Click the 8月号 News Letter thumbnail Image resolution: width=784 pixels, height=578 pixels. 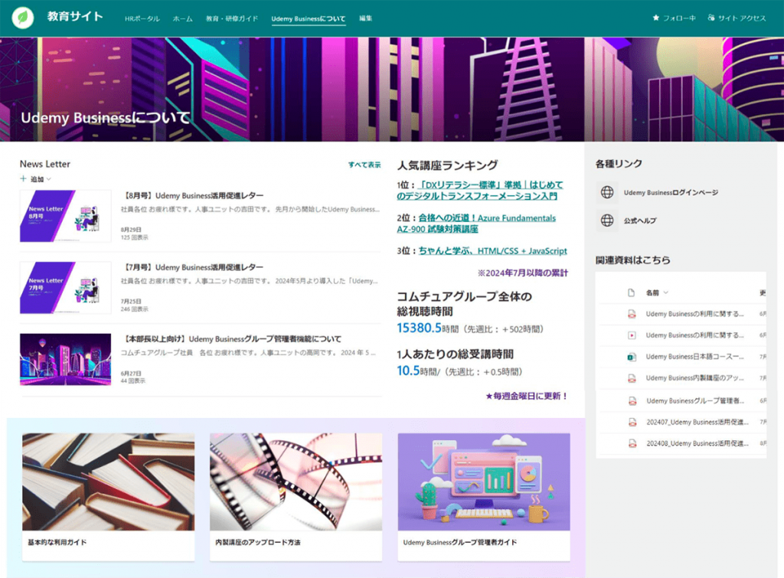(x=66, y=216)
